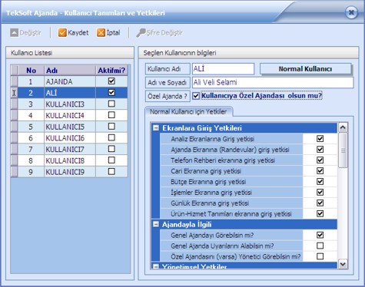This screenshot has width=365, height=287.
Task: Toggle Aktifmi checkbox for KULLANICI3
Action: [x=111, y=104]
